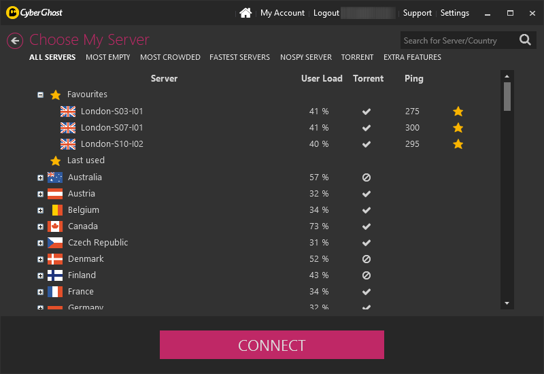Click the back arrow beside Choose My Server
This screenshot has width=544, height=374.
[x=15, y=41]
